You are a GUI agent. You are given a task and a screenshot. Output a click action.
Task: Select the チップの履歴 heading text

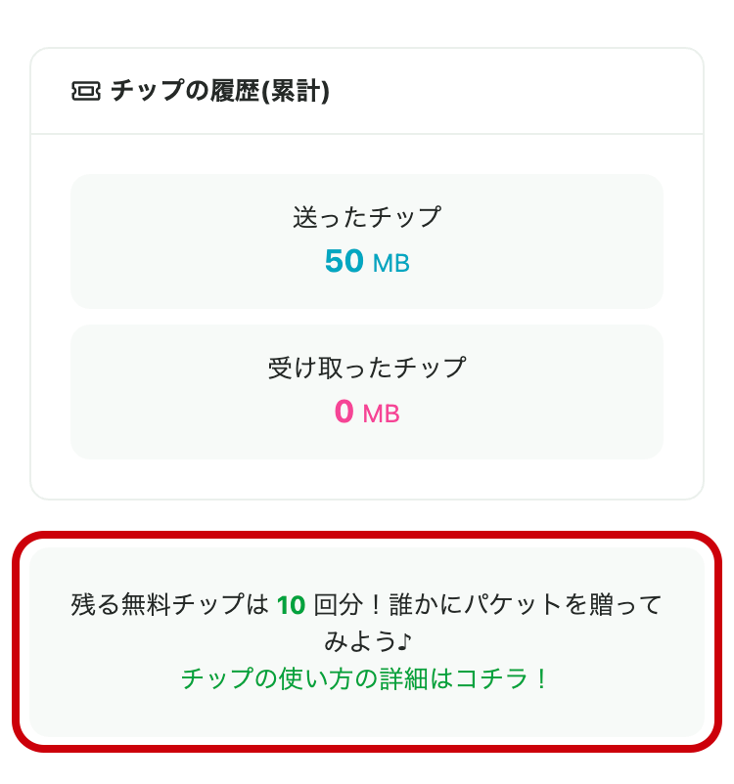pyautogui.click(x=186, y=91)
